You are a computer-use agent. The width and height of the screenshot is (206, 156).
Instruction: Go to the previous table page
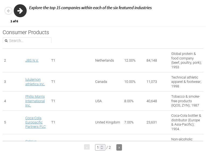(x=87, y=147)
